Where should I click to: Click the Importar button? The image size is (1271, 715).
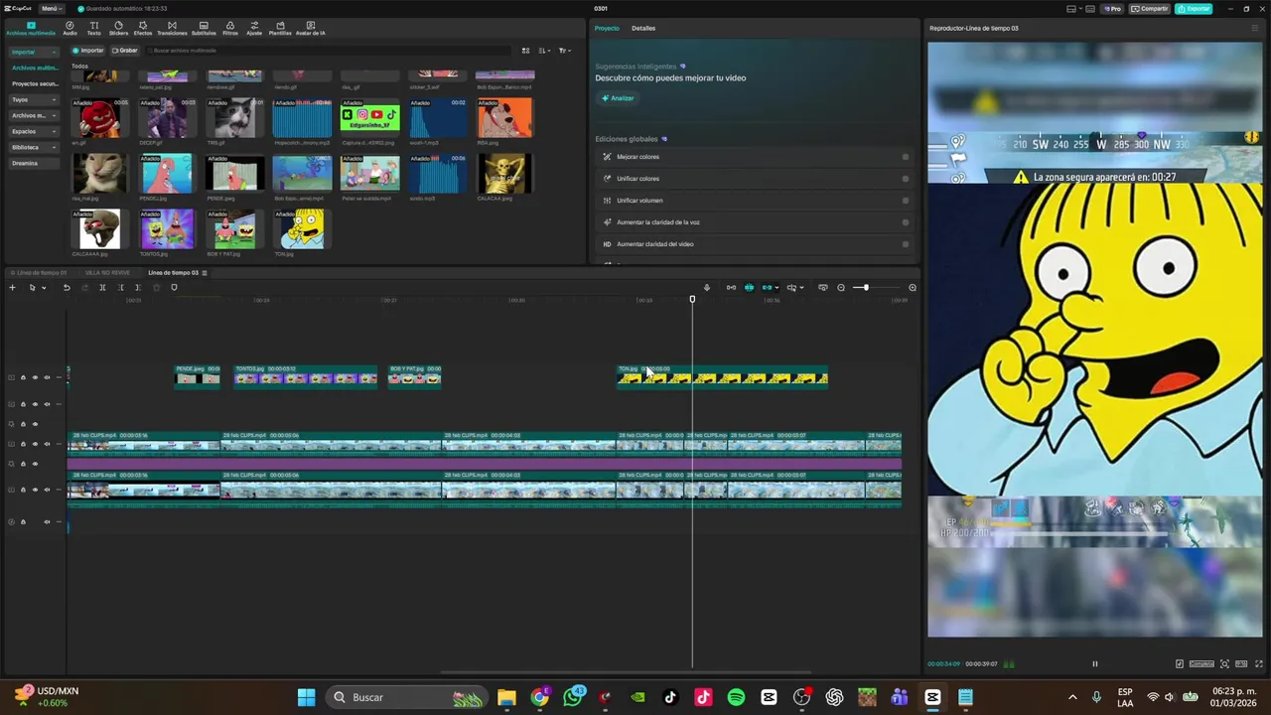[88, 51]
